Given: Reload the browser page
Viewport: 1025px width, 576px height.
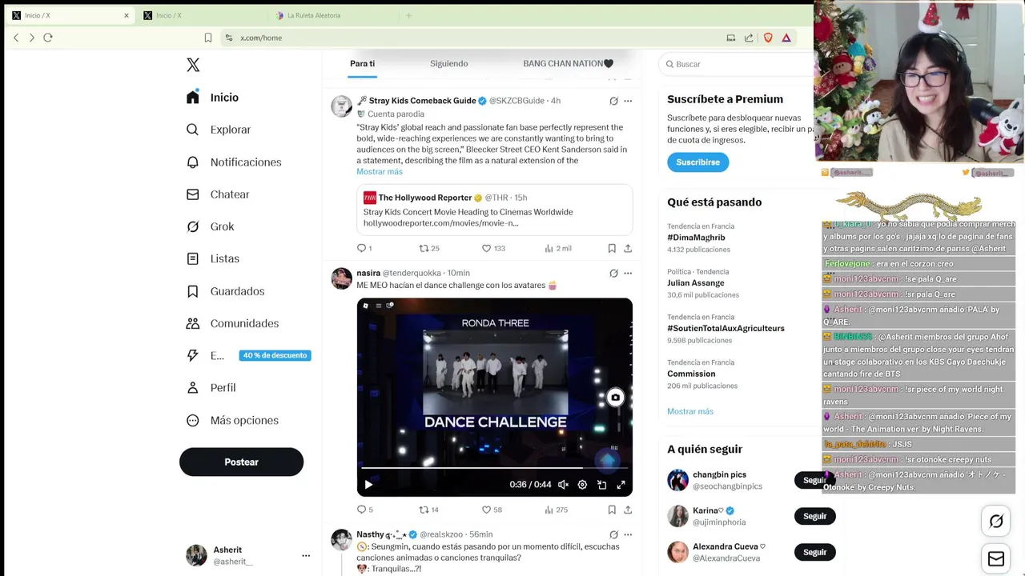Looking at the screenshot, I should [x=48, y=38].
